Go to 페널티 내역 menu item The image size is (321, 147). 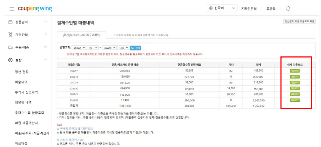tap(23, 103)
